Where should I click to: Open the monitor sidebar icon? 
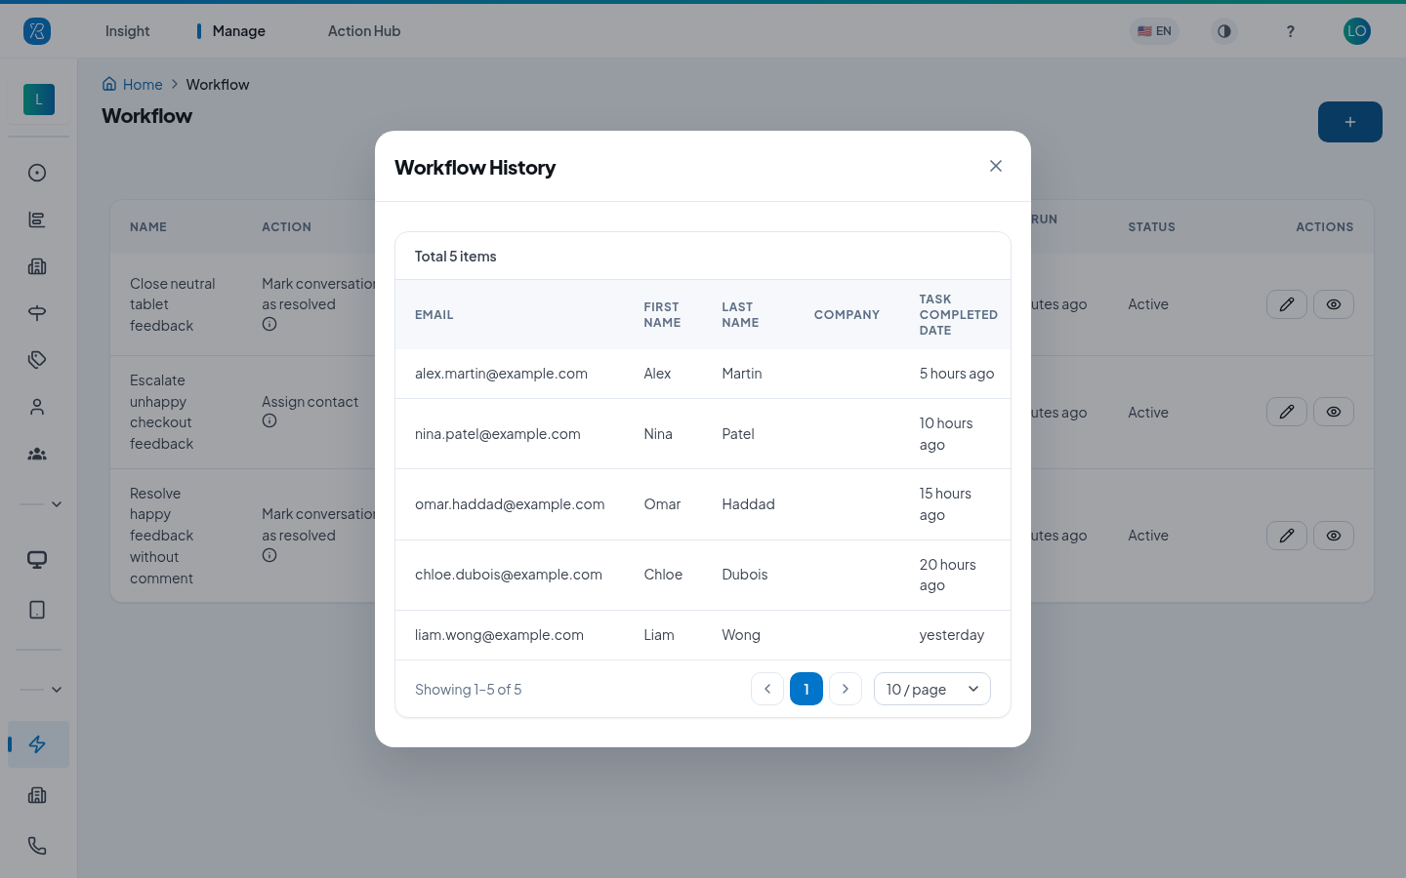[x=37, y=560]
